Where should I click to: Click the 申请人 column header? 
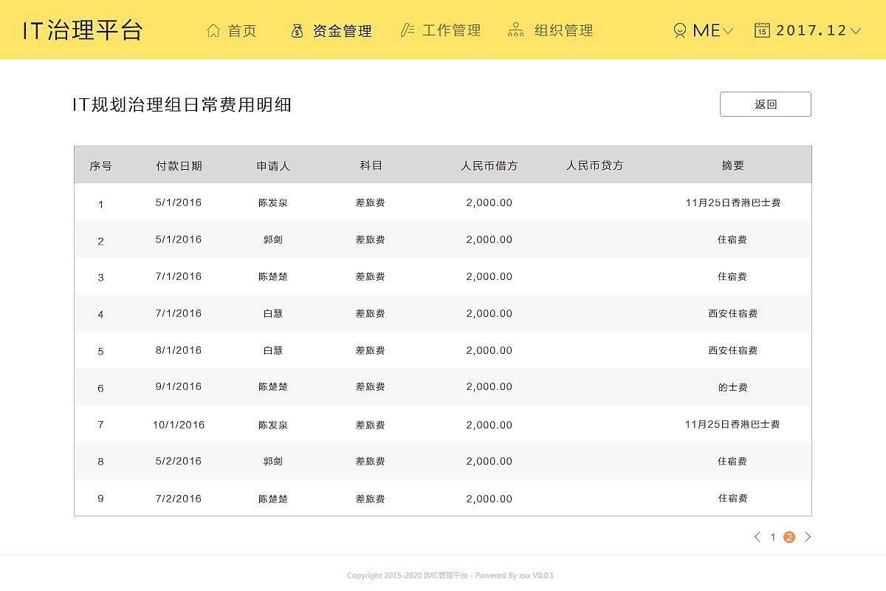pos(273,166)
